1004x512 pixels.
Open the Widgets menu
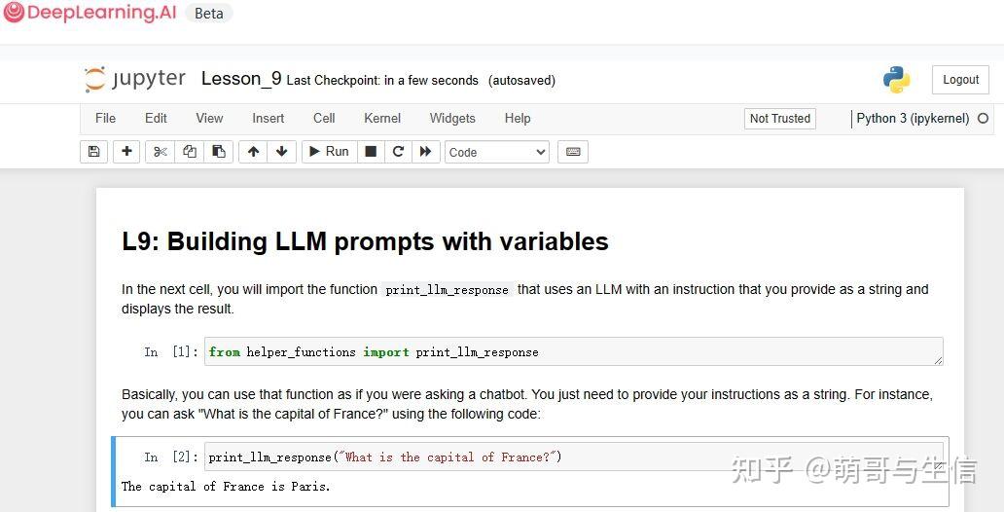[452, 119]
